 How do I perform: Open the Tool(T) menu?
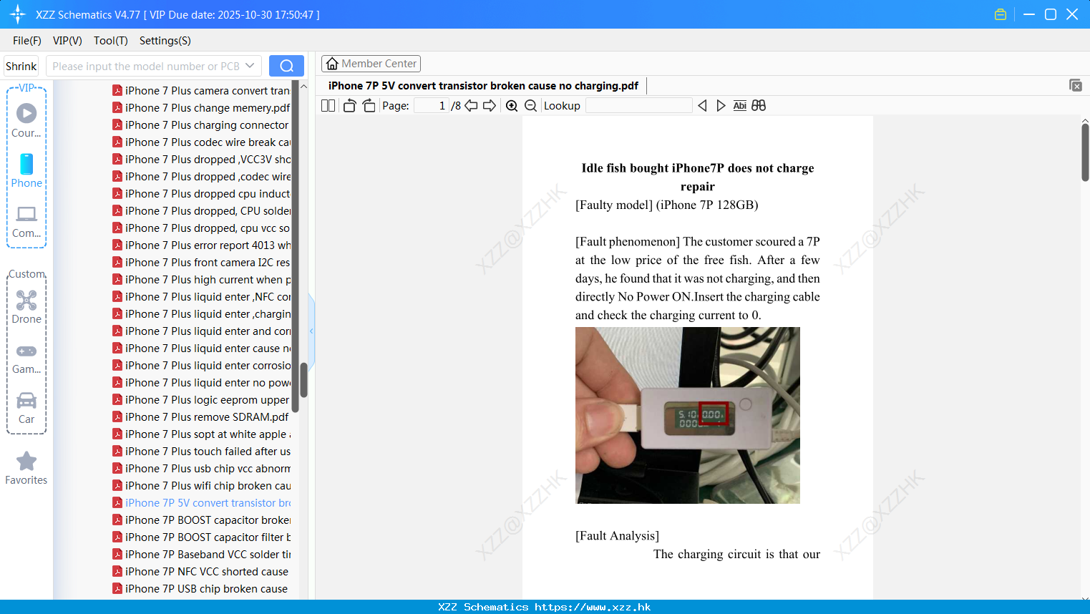(111, 40)
